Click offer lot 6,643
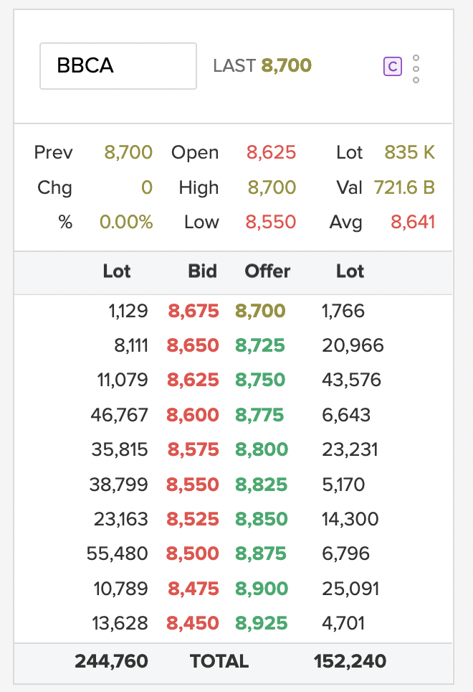 tap(346, 415)
